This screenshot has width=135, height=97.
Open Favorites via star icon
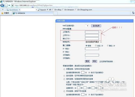pos(2,13)
